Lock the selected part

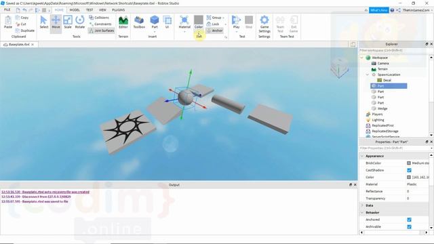click(x=213, y=24)
